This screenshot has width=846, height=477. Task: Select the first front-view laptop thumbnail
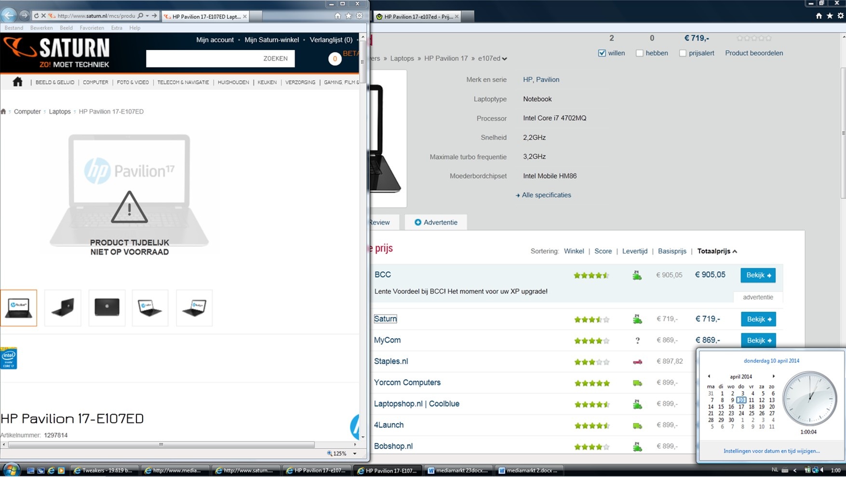pos(19,308)
